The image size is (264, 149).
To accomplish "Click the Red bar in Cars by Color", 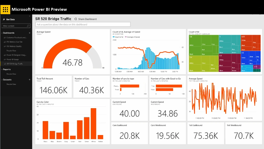I will (x=80, y=130).
